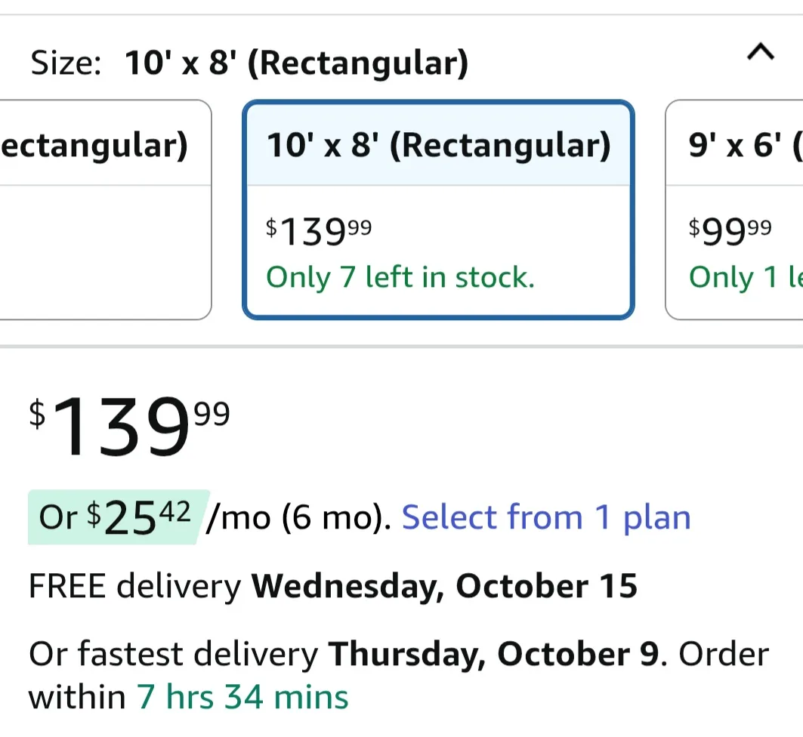Click the green '7 hrs 34 mins' countdown
This screenshot has height=737, width=803.
click(x=242, y=696)
